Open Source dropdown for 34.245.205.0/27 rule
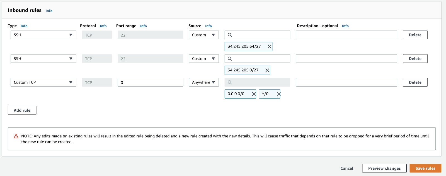Viewport: 446px width, 176px height. pos(204,59)
